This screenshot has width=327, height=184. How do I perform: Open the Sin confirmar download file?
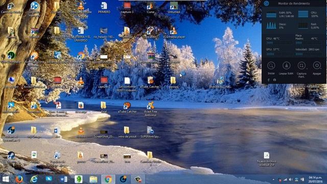[x=127, y=84]
